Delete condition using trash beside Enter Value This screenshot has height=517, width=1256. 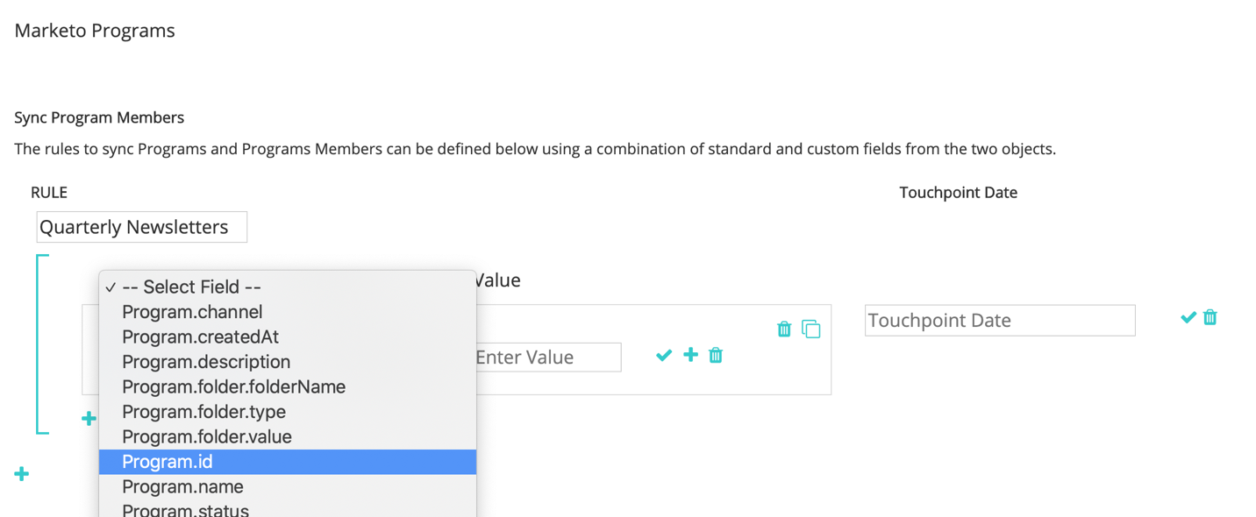pyautogui.click(x=716, y=355)
